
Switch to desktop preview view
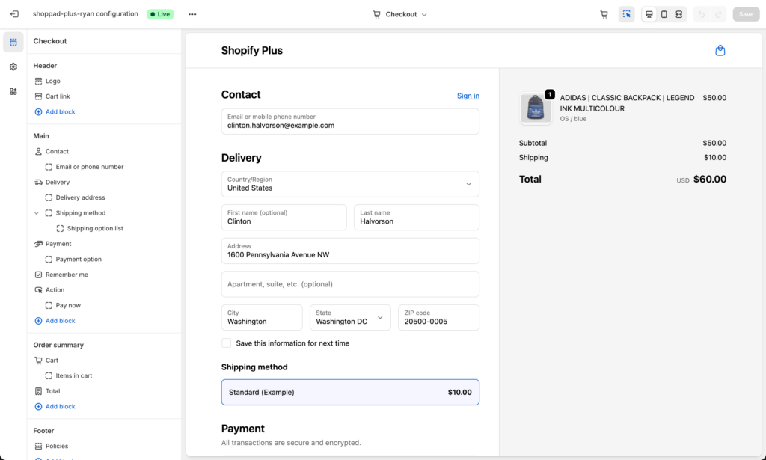tap(649, 14)
